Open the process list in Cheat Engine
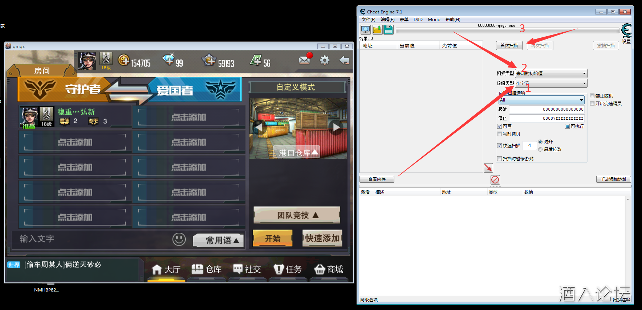Image resolution: width=642 pixels, height=310 pixels. point(365,30)
